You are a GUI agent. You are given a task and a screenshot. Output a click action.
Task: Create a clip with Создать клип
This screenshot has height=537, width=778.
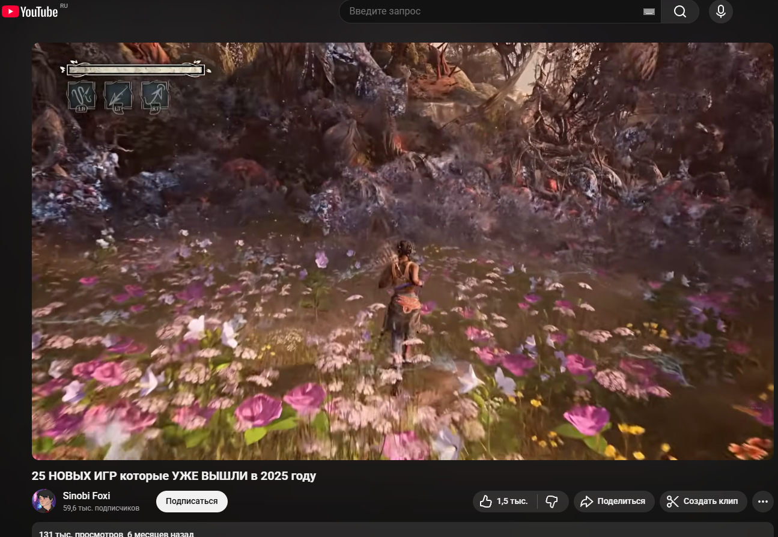click(x=704, y=502)
